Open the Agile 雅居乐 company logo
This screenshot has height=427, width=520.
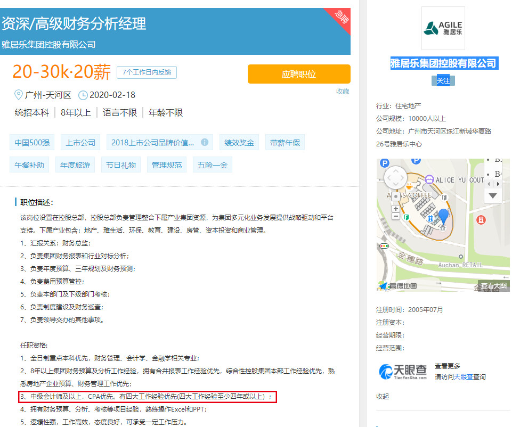443,28
